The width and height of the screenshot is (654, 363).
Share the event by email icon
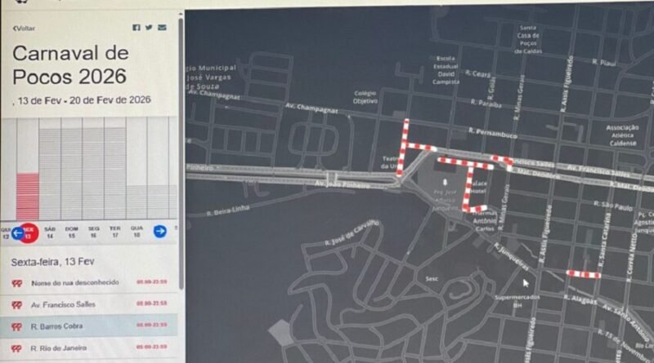coord(162,28)
